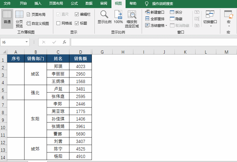
Task: Click sales value 5690
Action: (x=80, y=134)
